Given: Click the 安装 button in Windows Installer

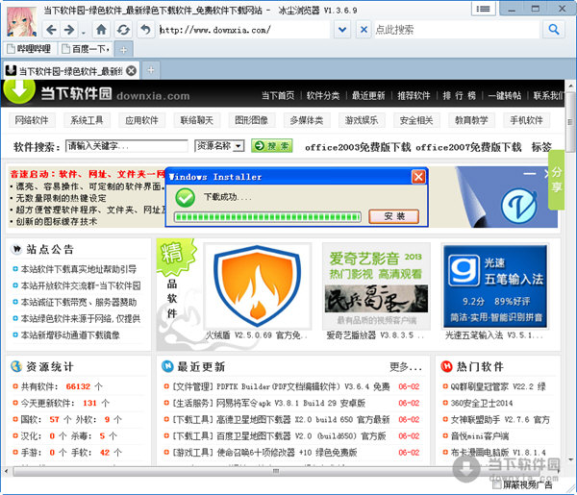Looking at the screenshot, I should pyautogui.click(x=393, y=216).
